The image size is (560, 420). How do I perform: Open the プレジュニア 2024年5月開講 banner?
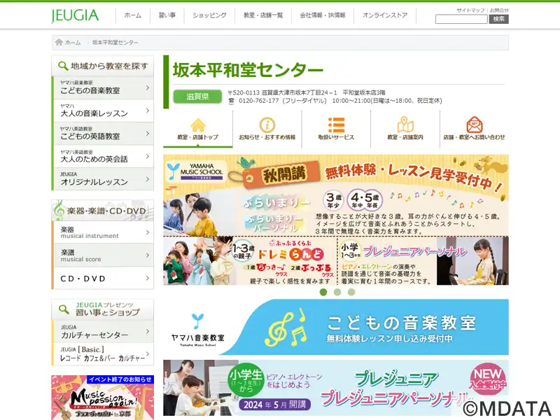click(336, 388)
